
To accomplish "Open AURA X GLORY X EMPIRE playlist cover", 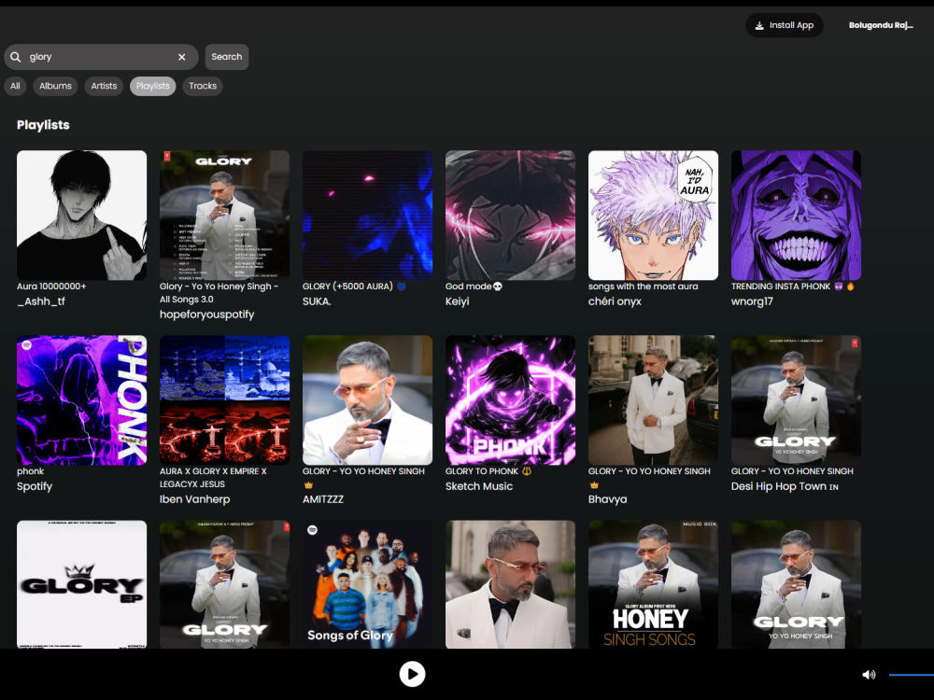I will [x=224, y=400].
